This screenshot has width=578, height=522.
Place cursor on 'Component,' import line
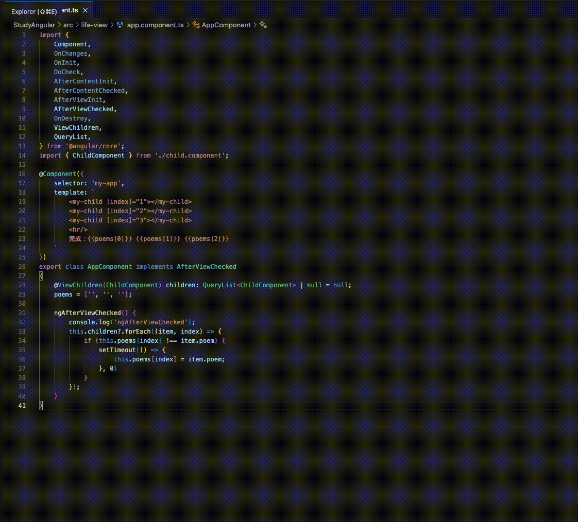(72, 44)
